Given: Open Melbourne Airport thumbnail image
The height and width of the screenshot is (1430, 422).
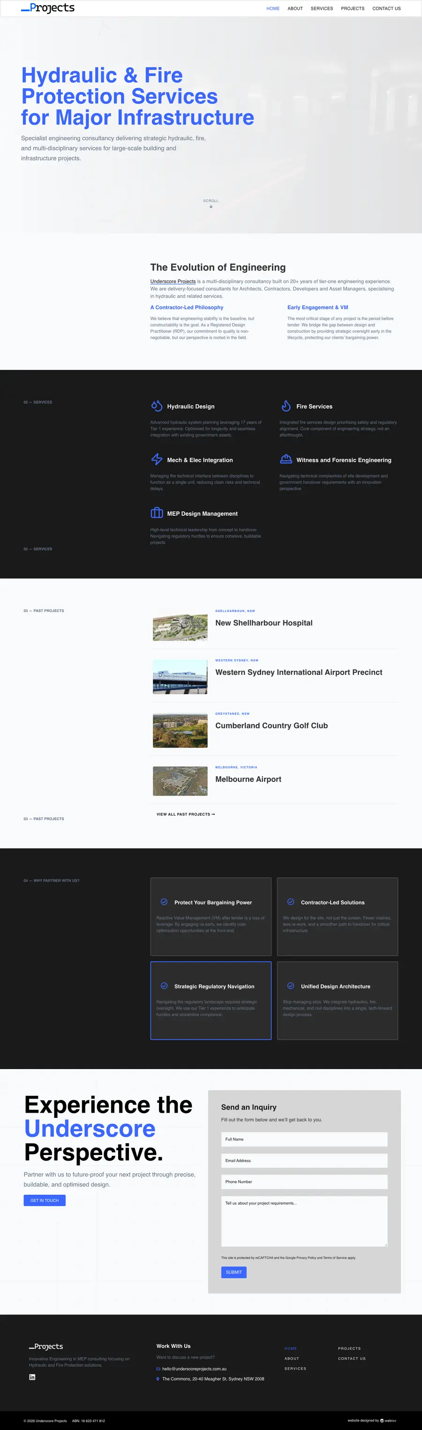Looking at the screenshot, I should [180, 781].
